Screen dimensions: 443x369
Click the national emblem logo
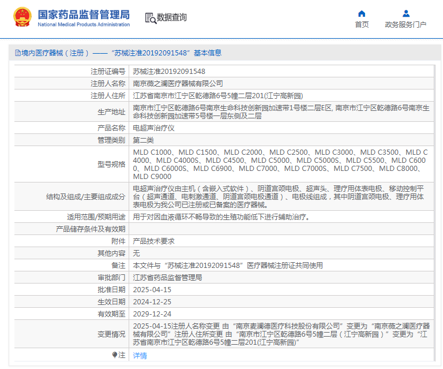(x=22, y=17)
